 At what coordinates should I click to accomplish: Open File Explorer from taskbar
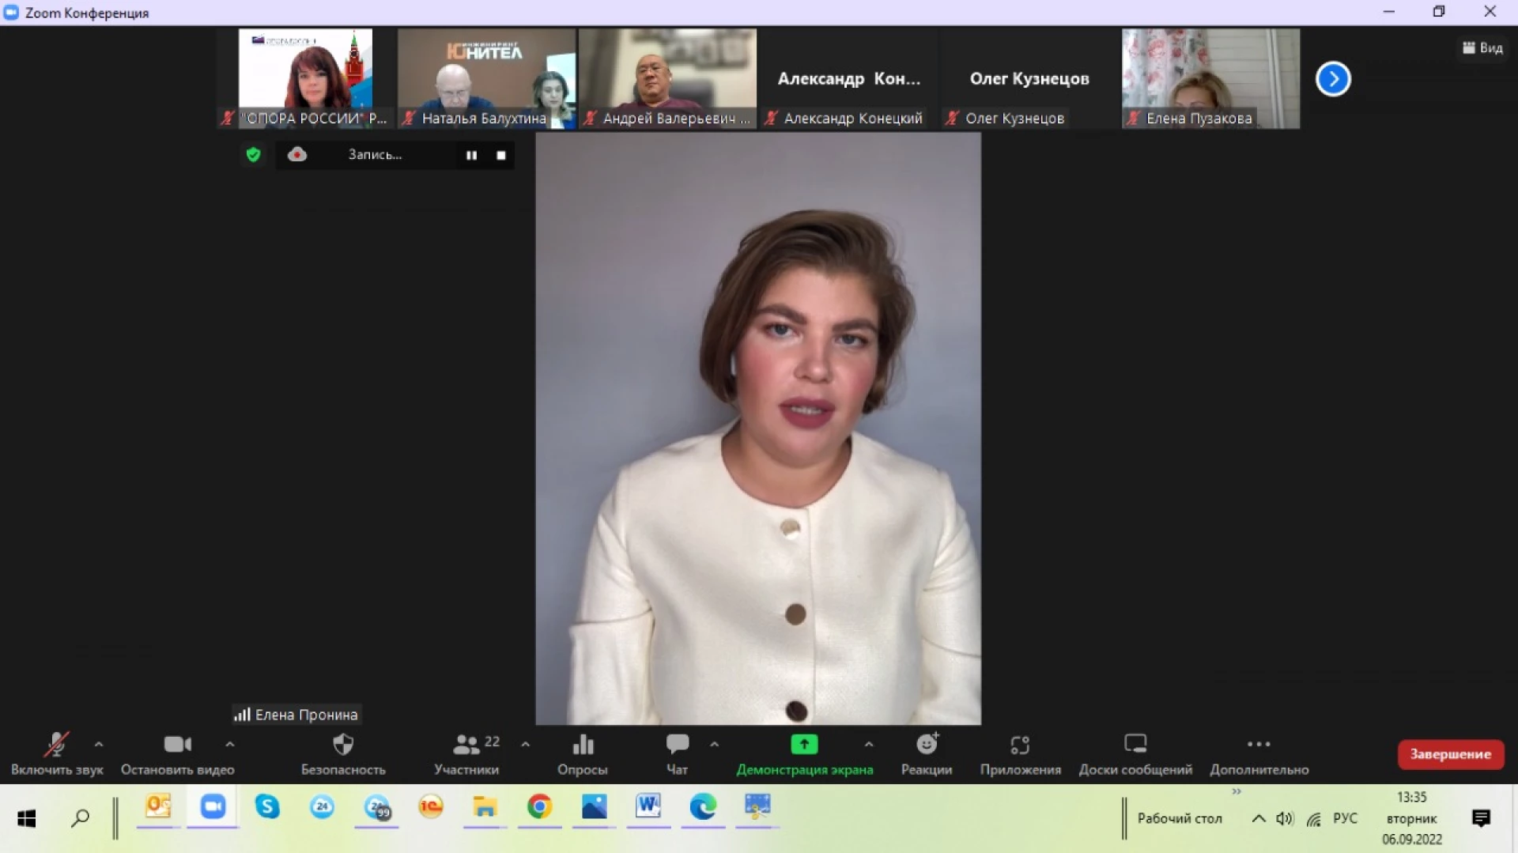[x=485, y=807]
